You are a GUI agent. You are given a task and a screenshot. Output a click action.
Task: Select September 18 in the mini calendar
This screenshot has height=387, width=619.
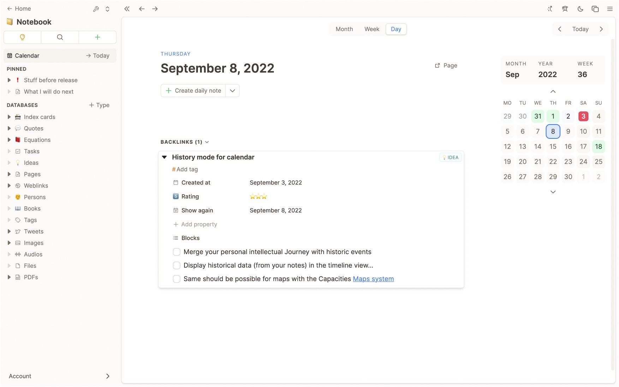coord(598,146)
